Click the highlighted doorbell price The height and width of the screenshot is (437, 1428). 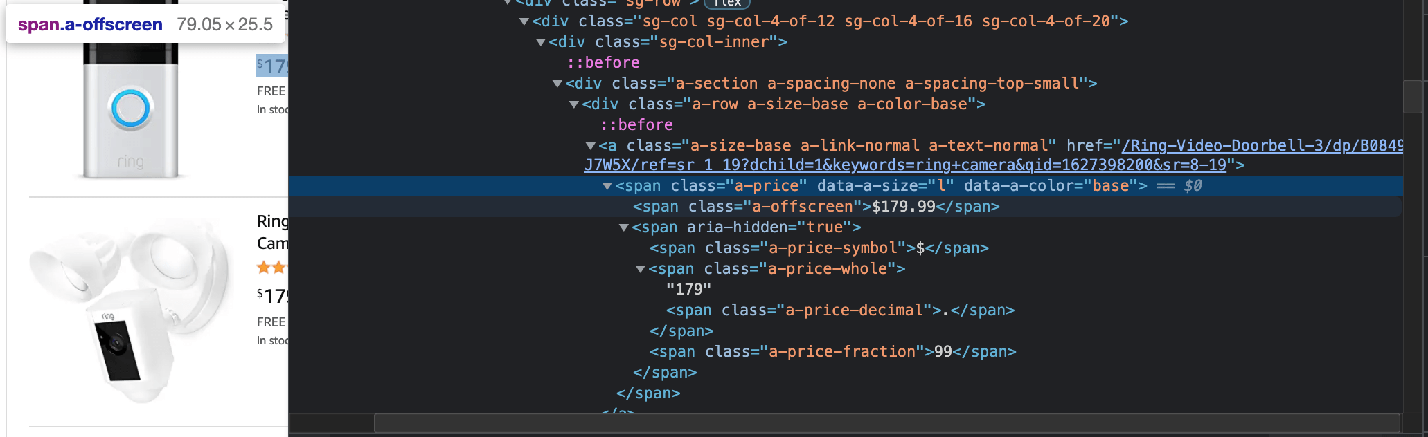click(x=271, y=66)
